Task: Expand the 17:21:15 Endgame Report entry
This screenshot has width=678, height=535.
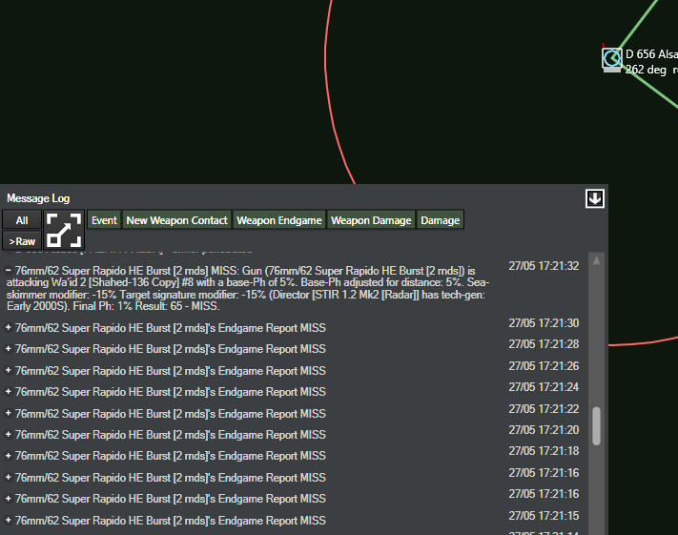Action: (x=8, y=520)
